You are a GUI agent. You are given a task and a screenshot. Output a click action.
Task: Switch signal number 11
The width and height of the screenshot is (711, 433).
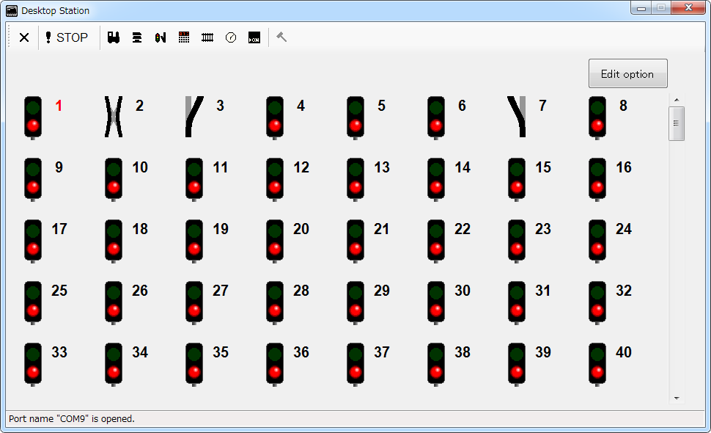pos(194,179)
